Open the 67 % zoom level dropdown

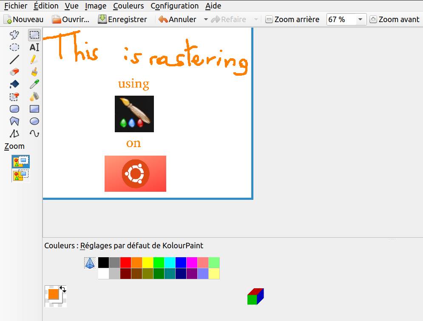pyautogui.click(x=360, y=20)
